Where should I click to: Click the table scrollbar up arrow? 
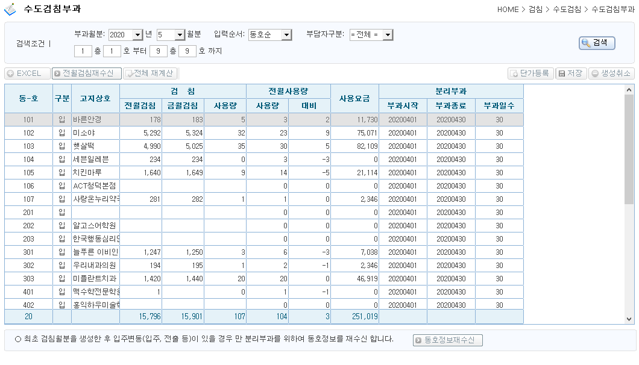[629, 90]
